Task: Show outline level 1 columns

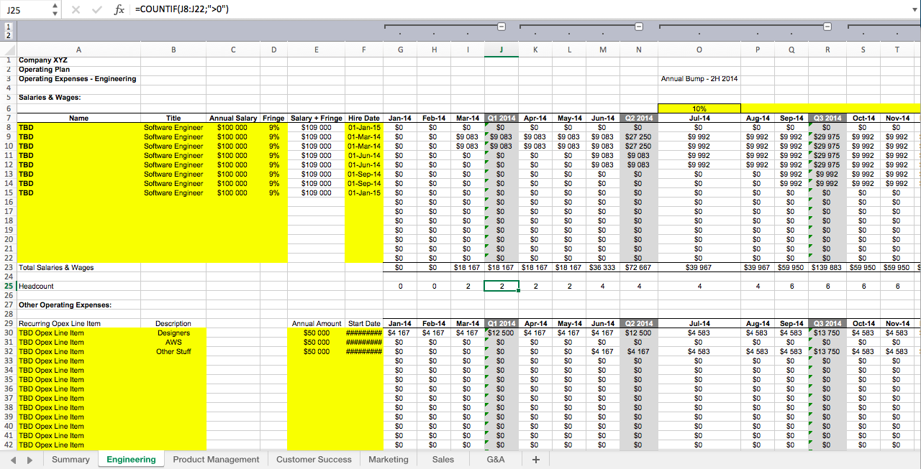Action: coord(9,27)
